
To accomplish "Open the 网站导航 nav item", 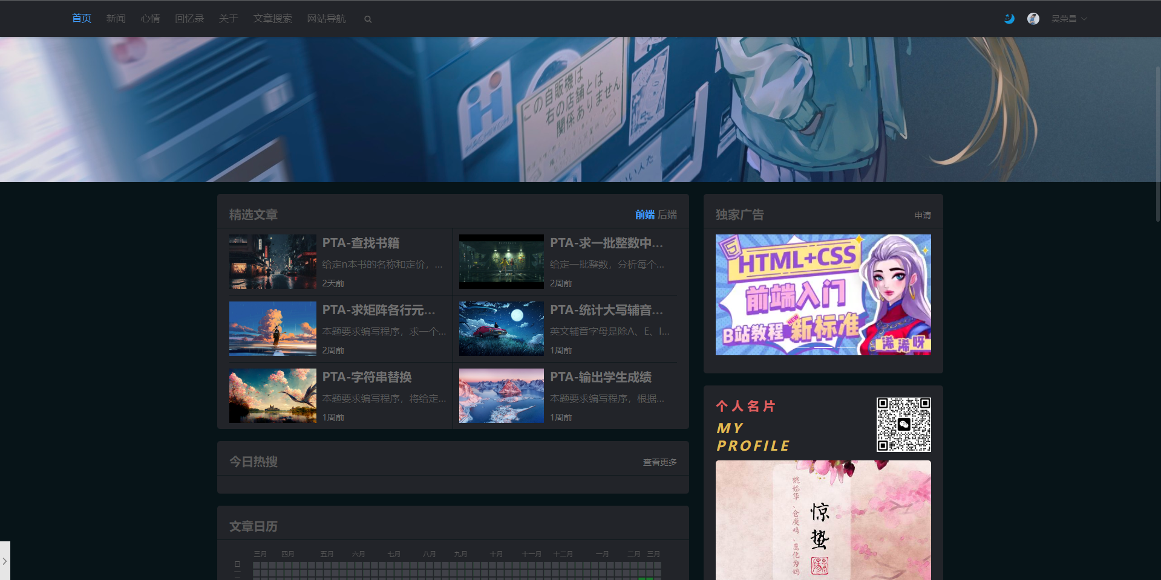I will click(326, 19).
